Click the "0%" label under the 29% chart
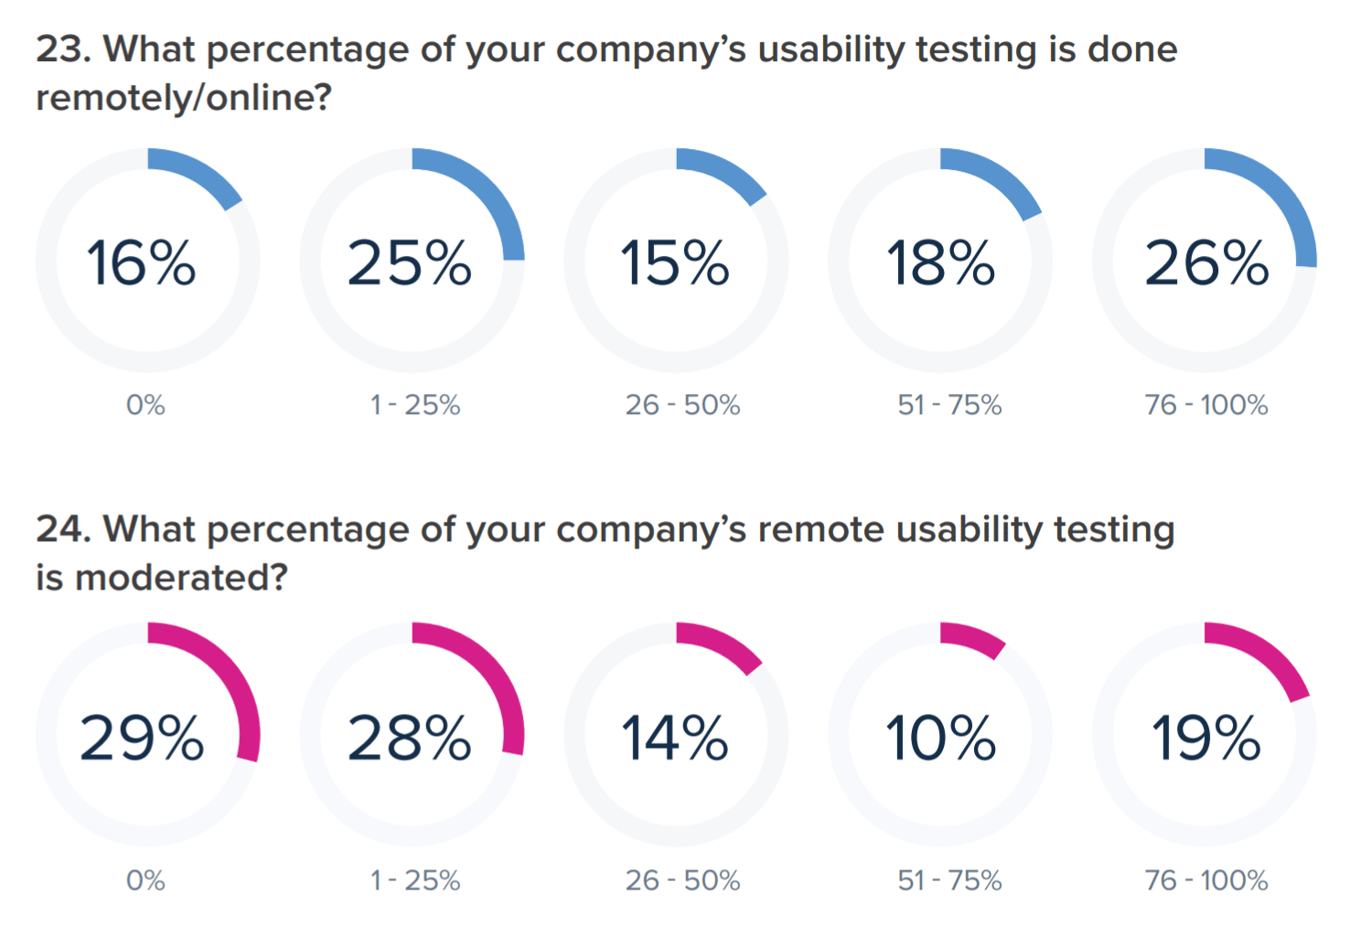The image size is (1350, 926). click(x=145, y=880)
